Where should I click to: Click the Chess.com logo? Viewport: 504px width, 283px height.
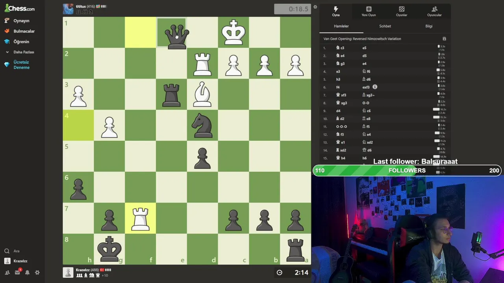point(20,8)
